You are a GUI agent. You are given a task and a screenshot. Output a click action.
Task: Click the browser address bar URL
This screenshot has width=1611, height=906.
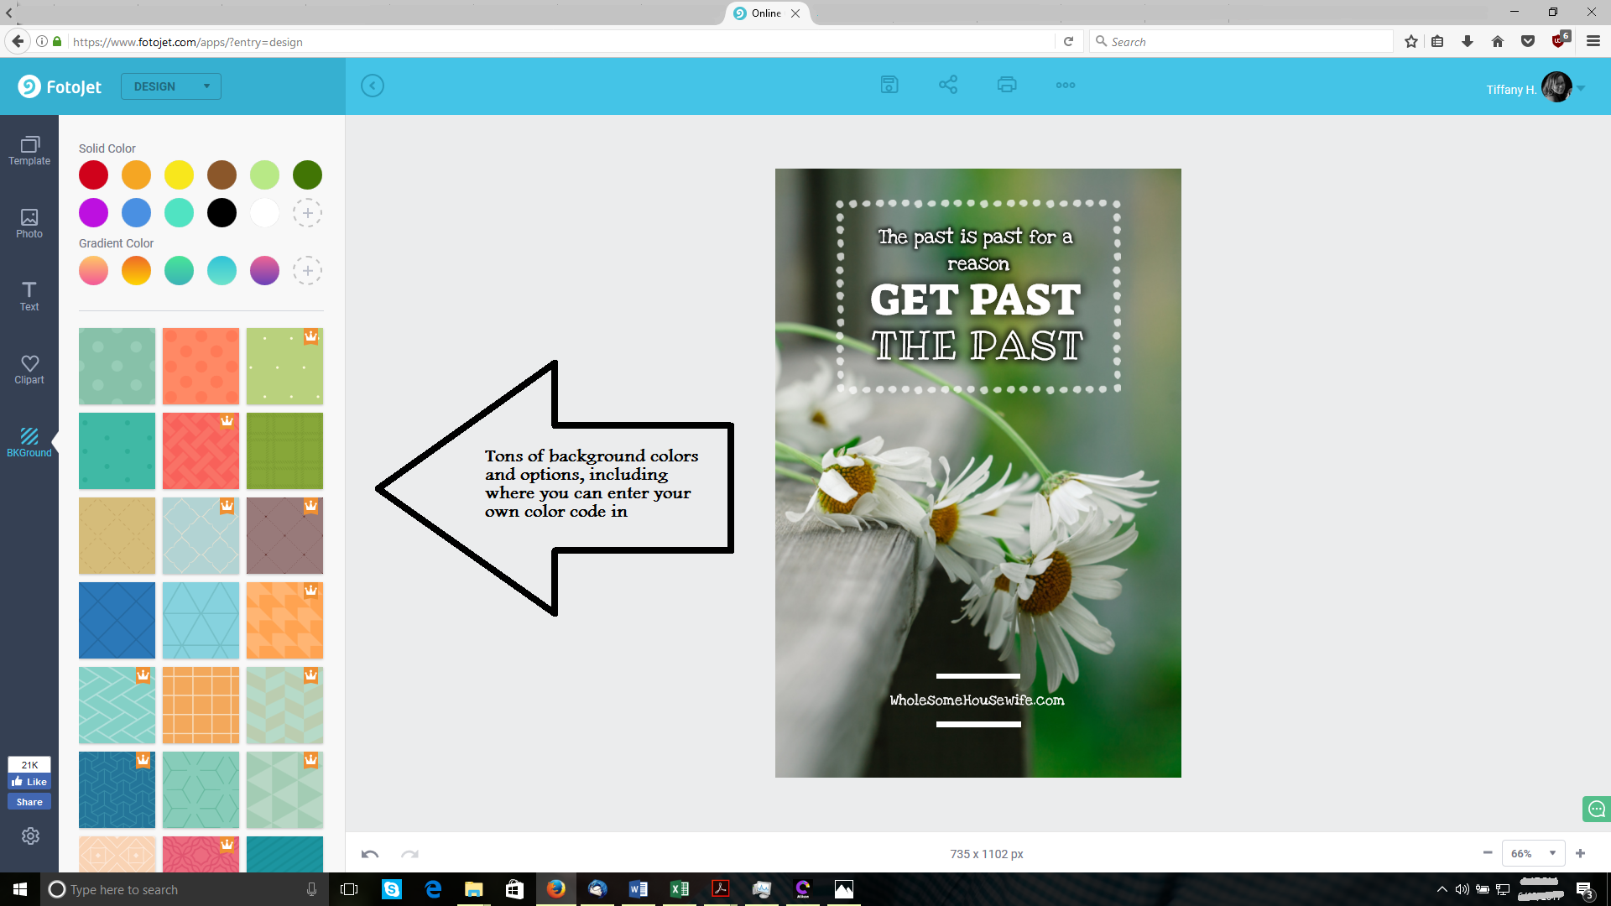[188, 42]
